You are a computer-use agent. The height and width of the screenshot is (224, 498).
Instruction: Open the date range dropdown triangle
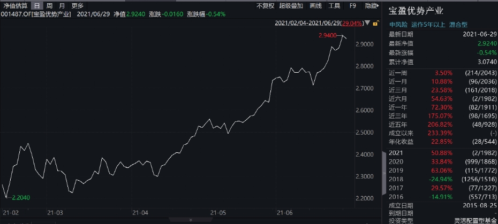click(x=367, y=23)
